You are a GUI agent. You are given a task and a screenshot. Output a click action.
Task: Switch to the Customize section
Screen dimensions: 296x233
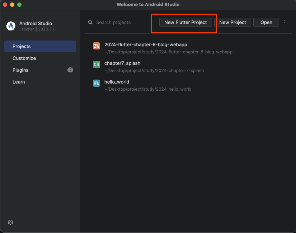tap(40, 58)
